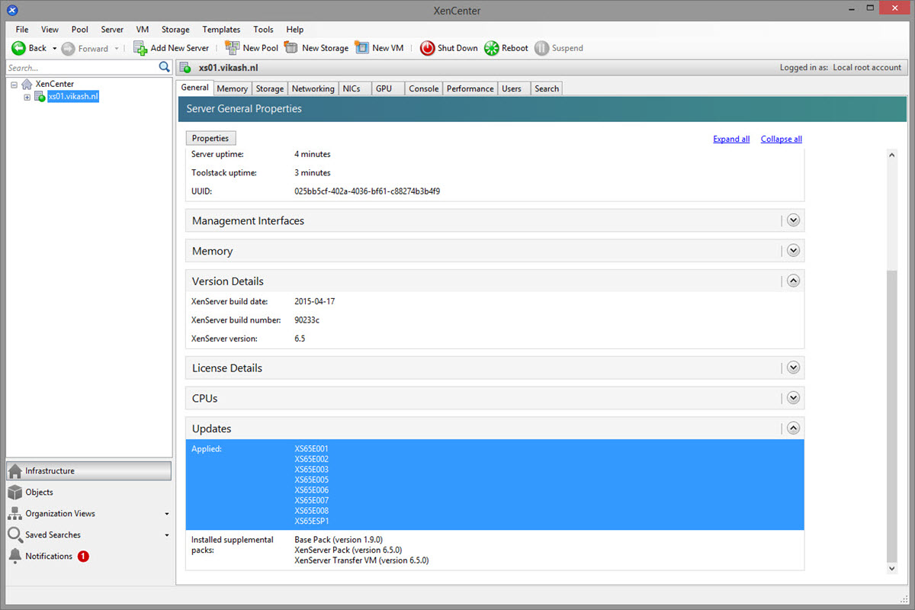Click the Add New Server icon

[x=140, y=48]
